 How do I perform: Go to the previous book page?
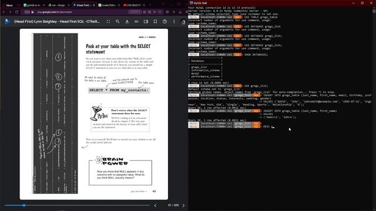[x=155, y=205]
